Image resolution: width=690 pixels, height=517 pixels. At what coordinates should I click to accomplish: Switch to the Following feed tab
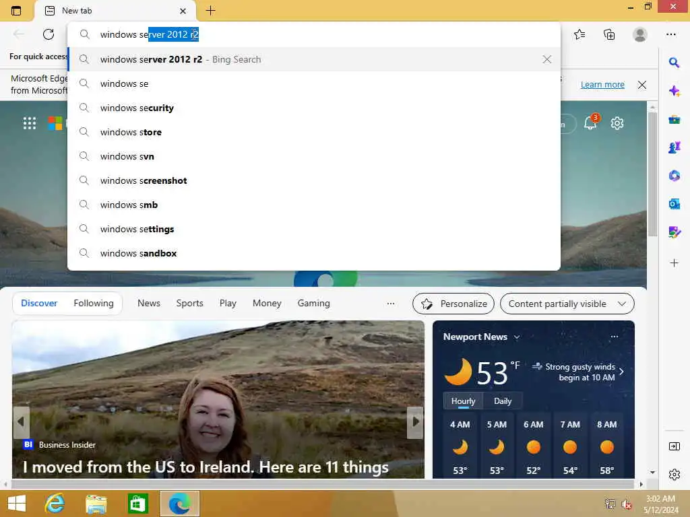[x=93, y=304]
